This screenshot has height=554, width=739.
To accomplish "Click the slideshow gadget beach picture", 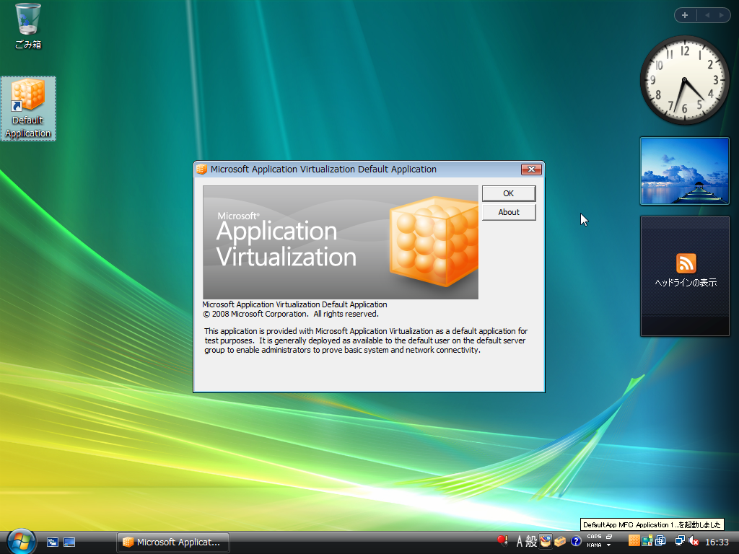I will pos(684,172).
